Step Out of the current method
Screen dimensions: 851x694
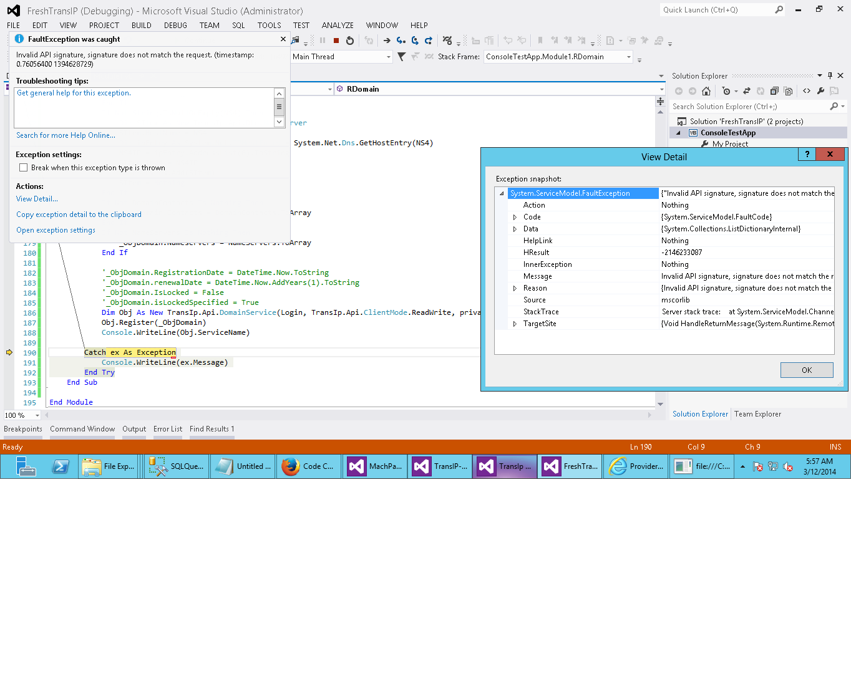point(429,41)
